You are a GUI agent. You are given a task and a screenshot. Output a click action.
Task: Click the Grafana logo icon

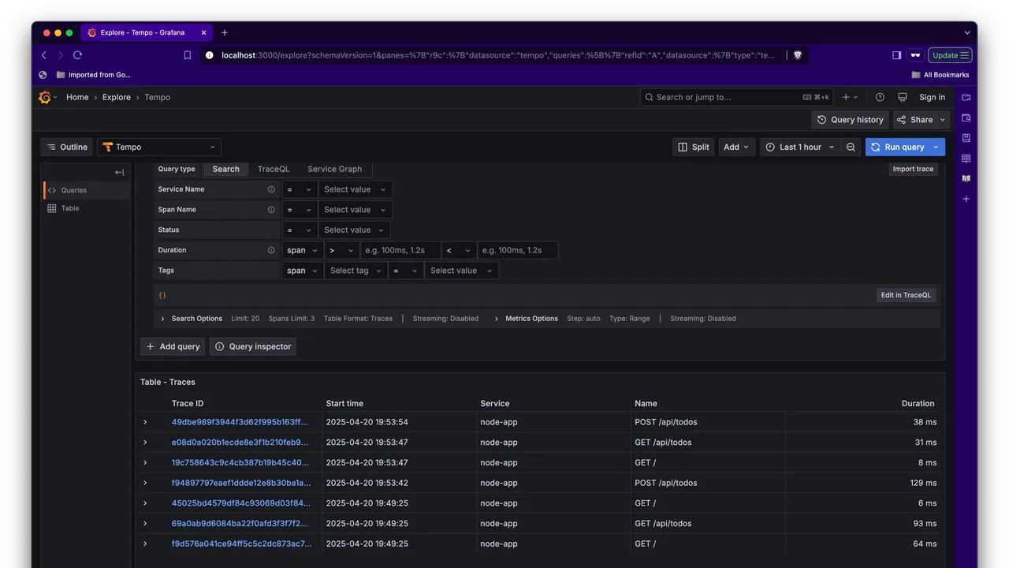45,97
